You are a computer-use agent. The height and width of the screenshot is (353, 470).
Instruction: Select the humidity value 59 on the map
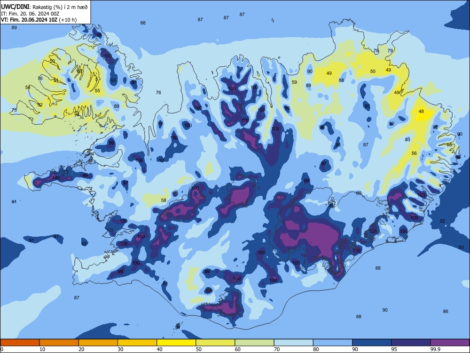point(294,82)
